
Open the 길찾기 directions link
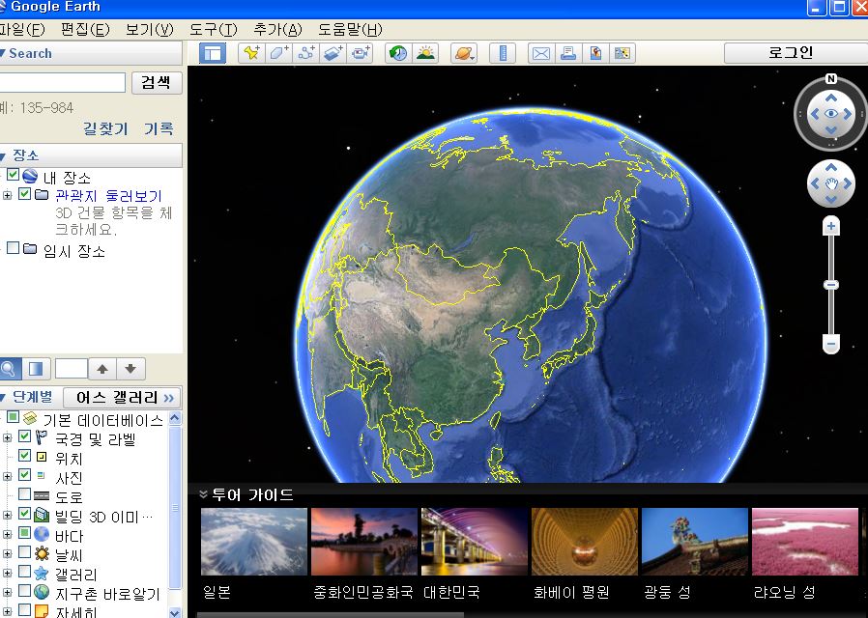(x=105, y=128)
